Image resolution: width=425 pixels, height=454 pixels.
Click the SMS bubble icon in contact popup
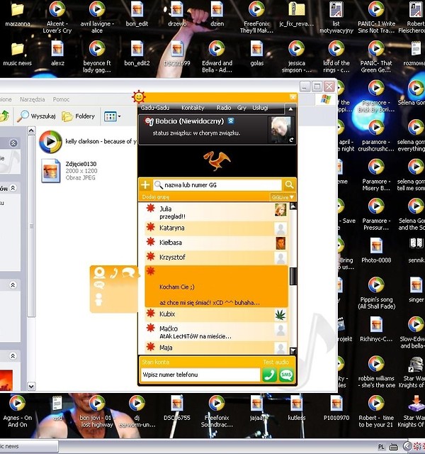tap(99, 285)
